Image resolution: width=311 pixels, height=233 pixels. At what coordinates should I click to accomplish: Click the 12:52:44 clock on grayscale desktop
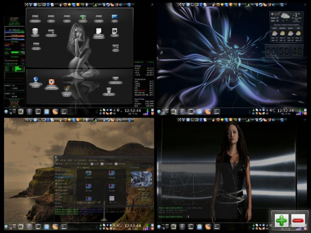click(x=132, y=111)
